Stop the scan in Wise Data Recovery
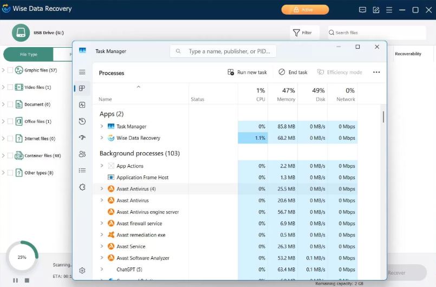 27,281
